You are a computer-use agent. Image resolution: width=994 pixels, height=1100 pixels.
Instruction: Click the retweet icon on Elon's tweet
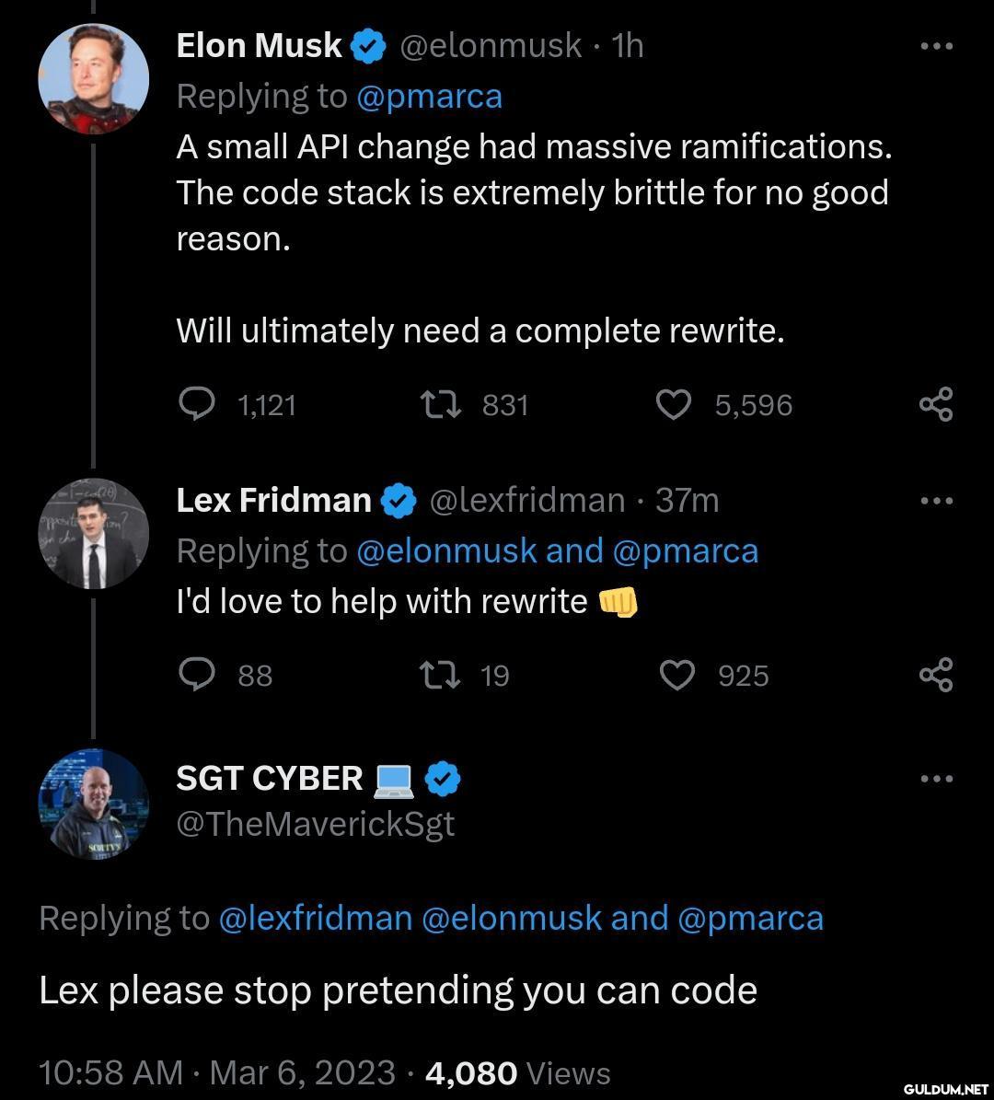coord(440,404)
